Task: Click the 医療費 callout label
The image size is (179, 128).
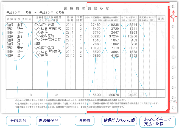Action: tap(85, 121)
